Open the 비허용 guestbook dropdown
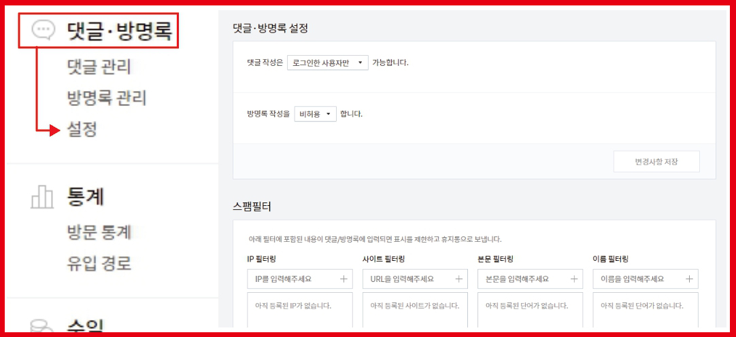This screenshot has width=736, height=337. tap(316, 114)
